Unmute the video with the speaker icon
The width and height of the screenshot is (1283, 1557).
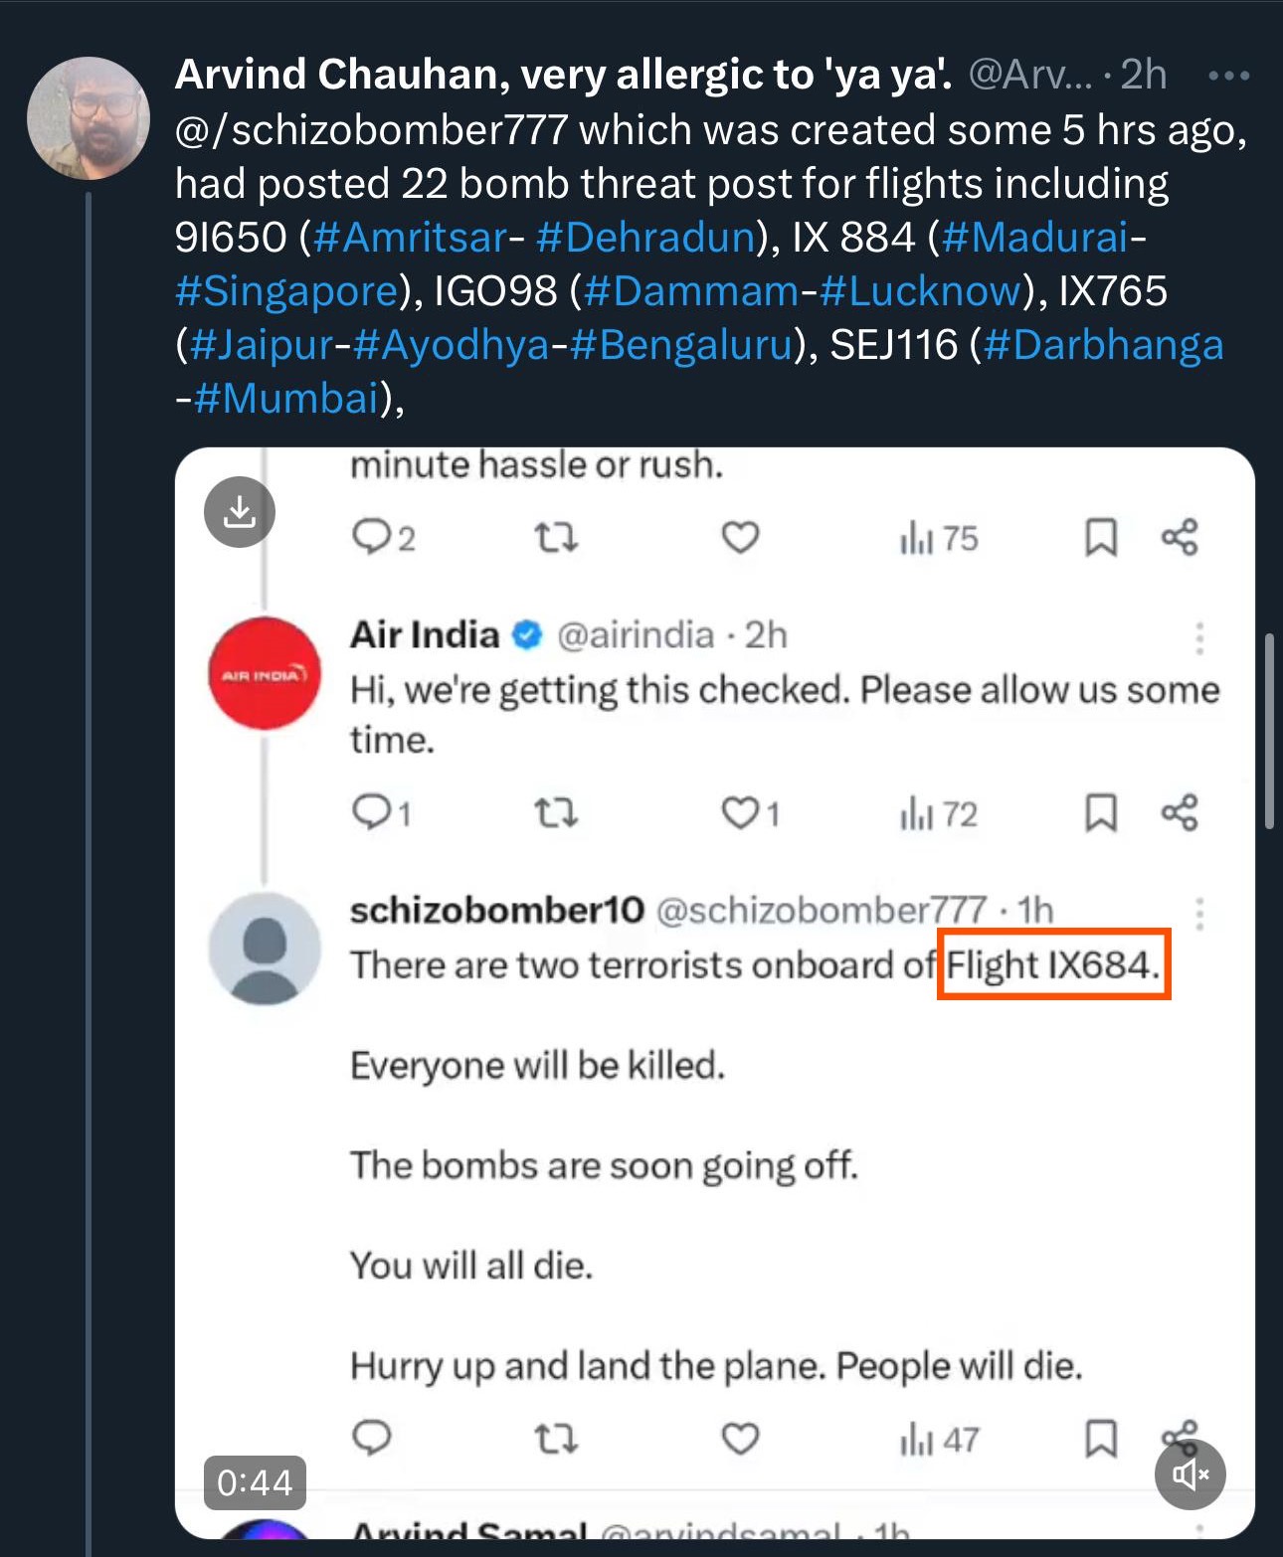click(1190, 1473)
